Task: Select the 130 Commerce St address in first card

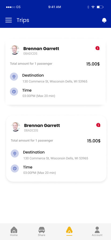Action: point(55,81)
